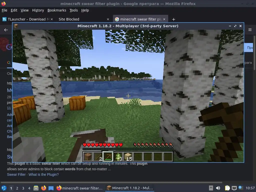
Task: Click the last empty hotbar slot
Action: 168,156
